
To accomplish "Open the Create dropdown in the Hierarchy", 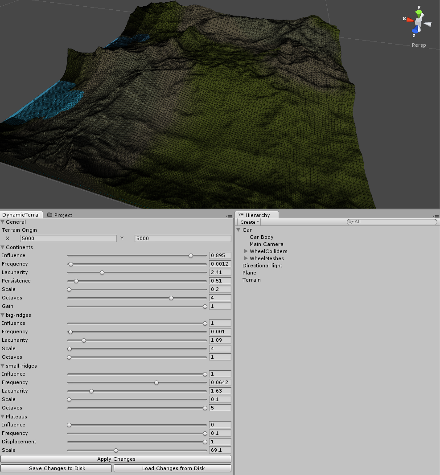I will point(248,222).
